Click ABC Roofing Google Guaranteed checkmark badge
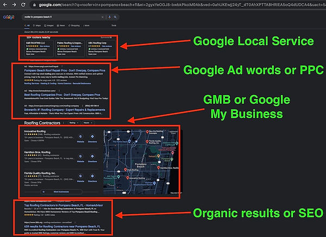Screen dimensions: 326x237 tap(90, 49)
